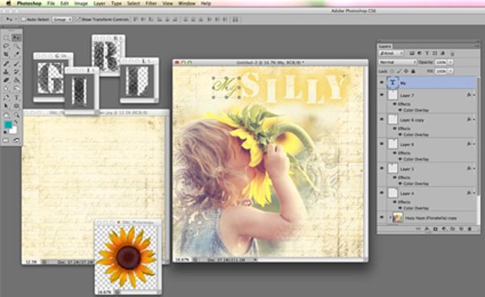Toggle Show Transform Controls checkbox

coord(78,19)
